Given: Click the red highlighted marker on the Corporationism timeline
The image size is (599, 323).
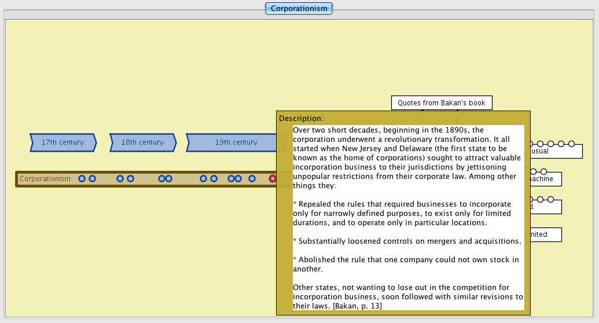Looking at the screenshot, I should click(x=273, y=179).
